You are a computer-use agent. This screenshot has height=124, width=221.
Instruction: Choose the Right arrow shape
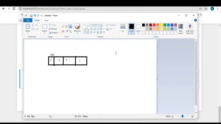tap(101, 29)
